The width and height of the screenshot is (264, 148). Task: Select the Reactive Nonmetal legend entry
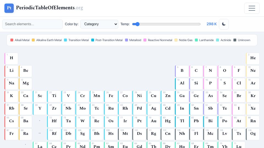158,40
